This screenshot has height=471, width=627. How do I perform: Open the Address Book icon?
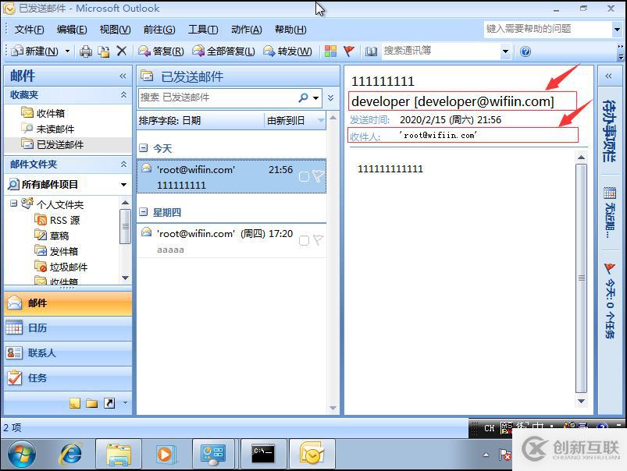pos(371,51)
